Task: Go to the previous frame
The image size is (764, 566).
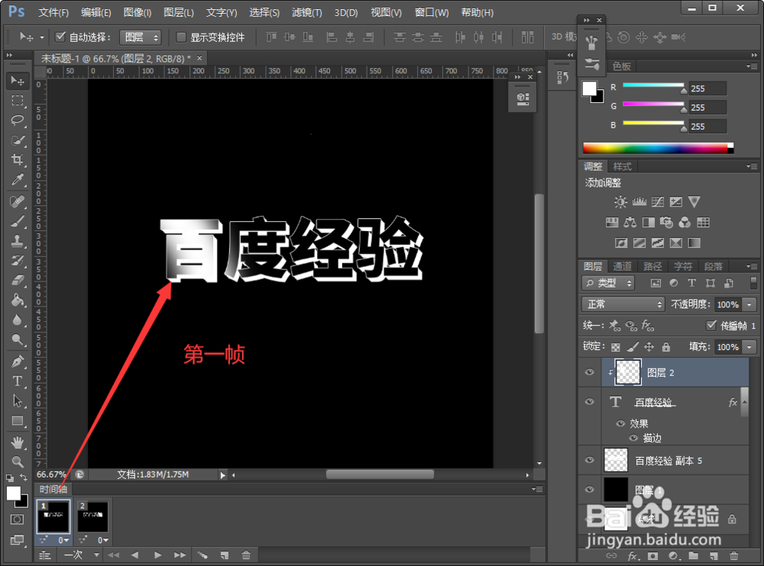Action: click(x=135, y=555)
